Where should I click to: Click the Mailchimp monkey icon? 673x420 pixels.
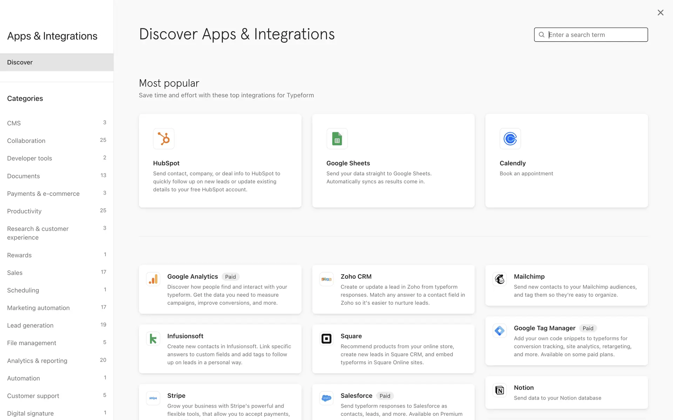coord(499,279)
